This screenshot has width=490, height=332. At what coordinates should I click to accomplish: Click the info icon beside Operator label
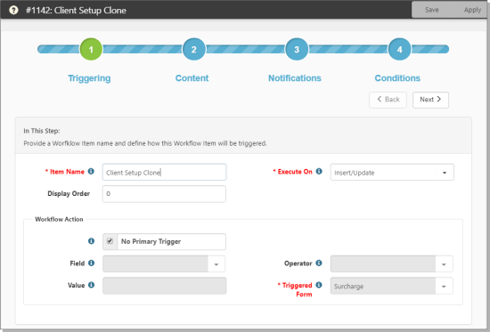tap(319, 263)
